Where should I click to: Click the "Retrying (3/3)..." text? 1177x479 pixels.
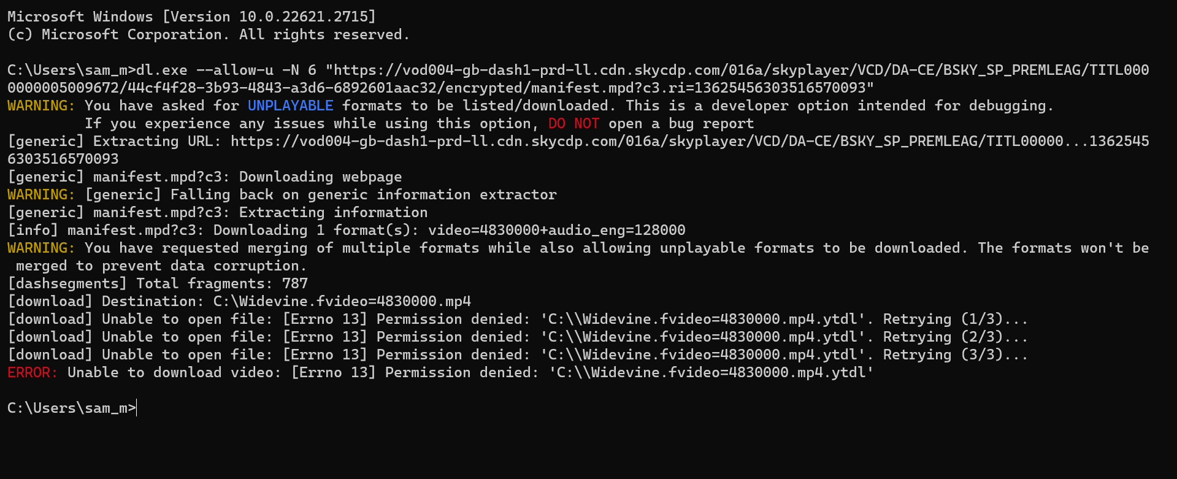point(955,355)
